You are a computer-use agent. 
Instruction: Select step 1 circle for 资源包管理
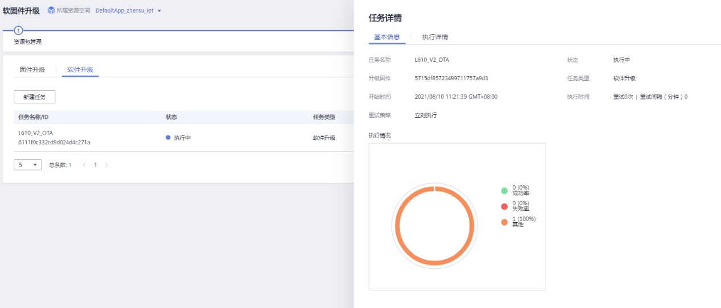[x=18, y=30]
